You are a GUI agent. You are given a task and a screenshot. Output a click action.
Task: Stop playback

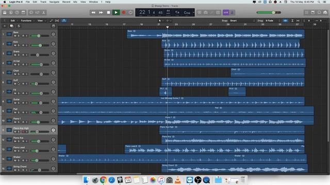pyautogui.click(x=108, y=12)
